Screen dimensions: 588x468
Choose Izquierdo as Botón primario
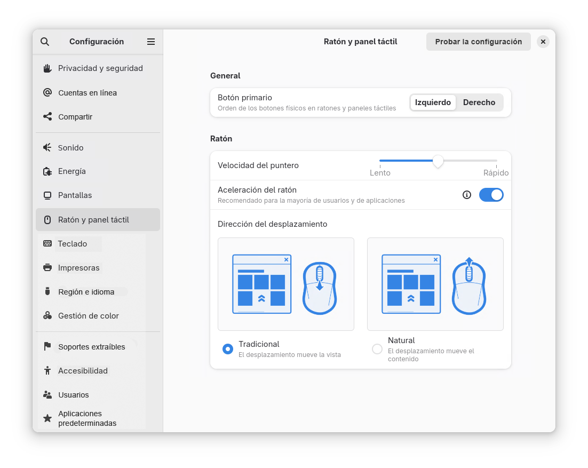433,102
